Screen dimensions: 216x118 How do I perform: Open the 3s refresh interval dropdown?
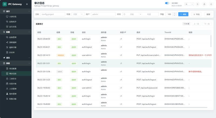point(189,4)
